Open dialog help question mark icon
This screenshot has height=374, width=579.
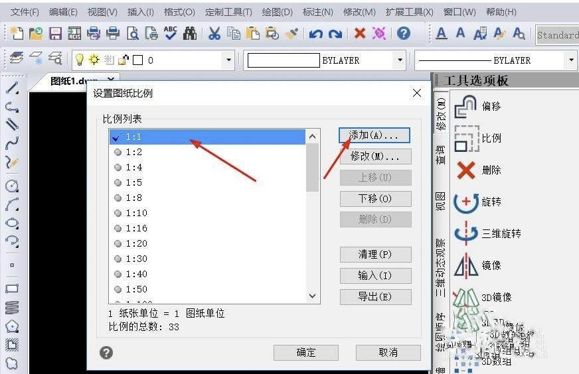click(x=106, y=353)
